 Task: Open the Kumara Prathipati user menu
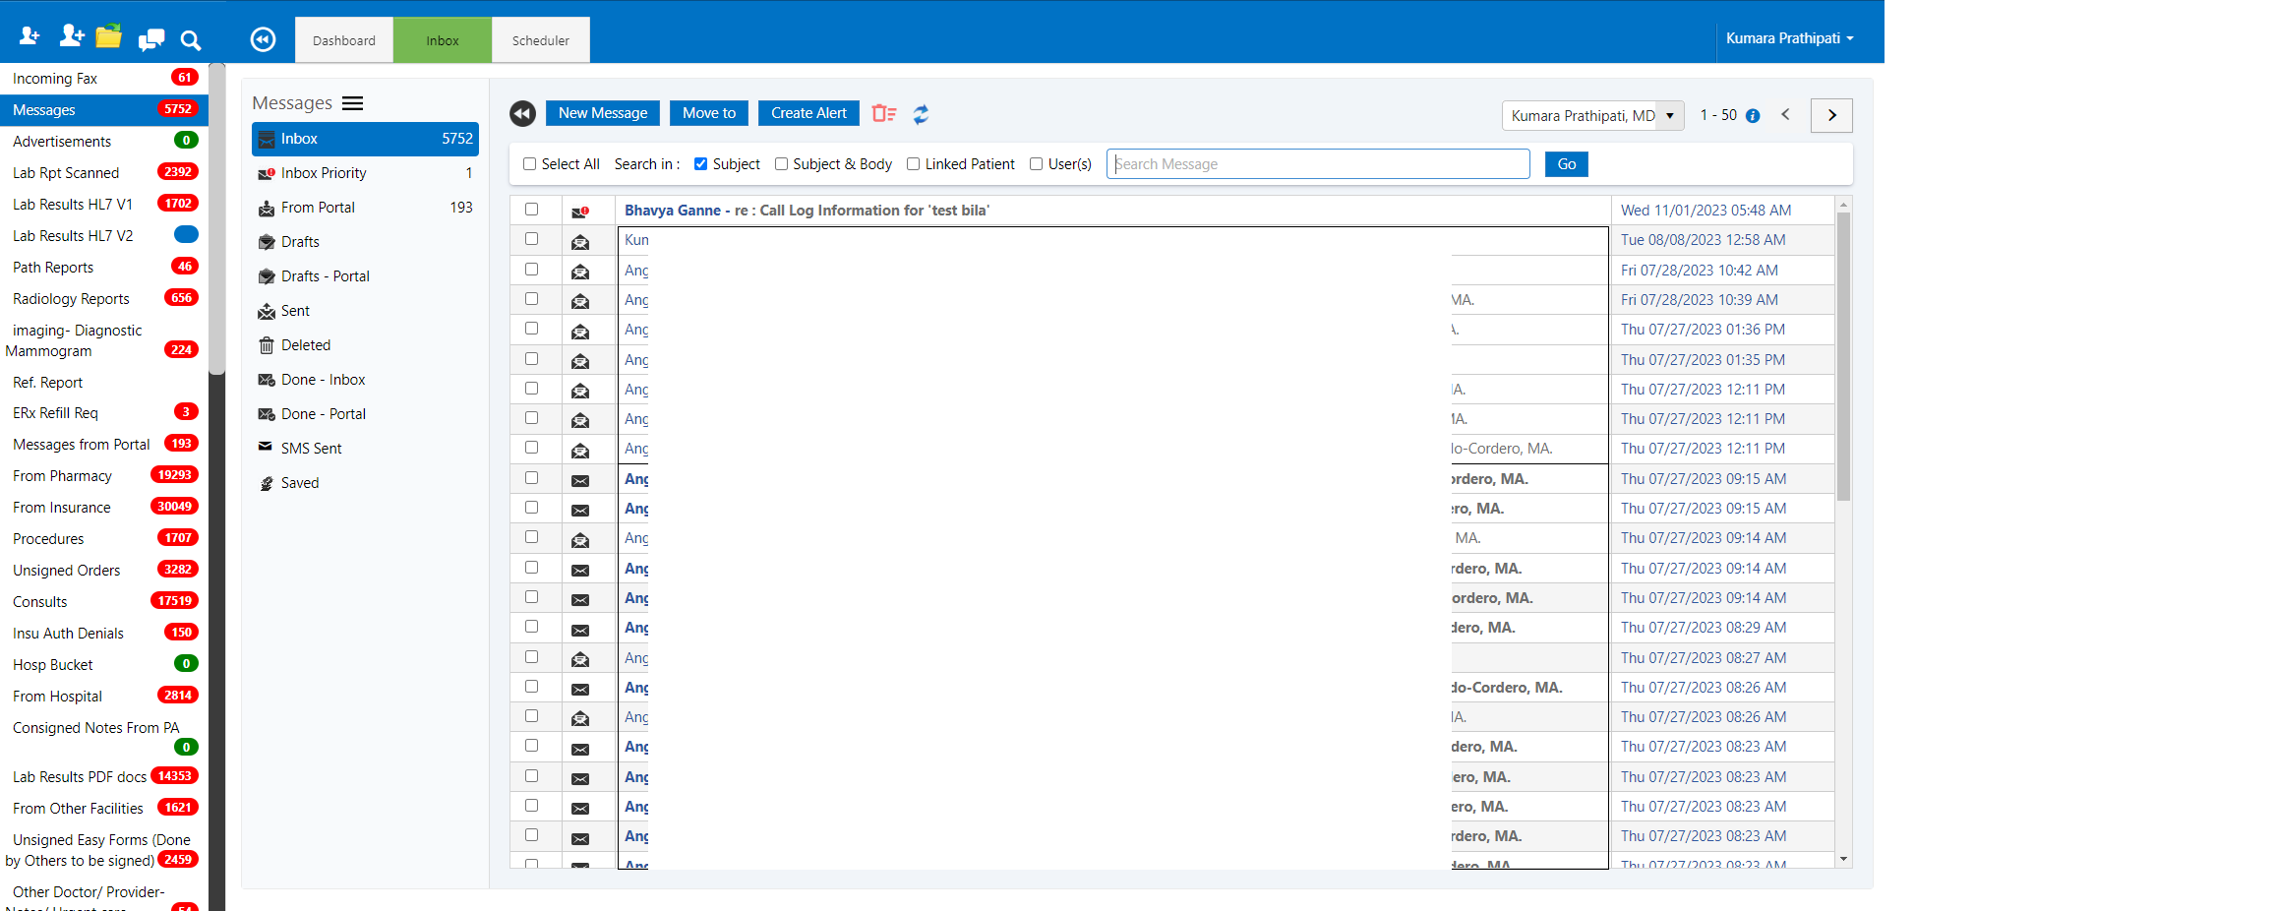1788,38
